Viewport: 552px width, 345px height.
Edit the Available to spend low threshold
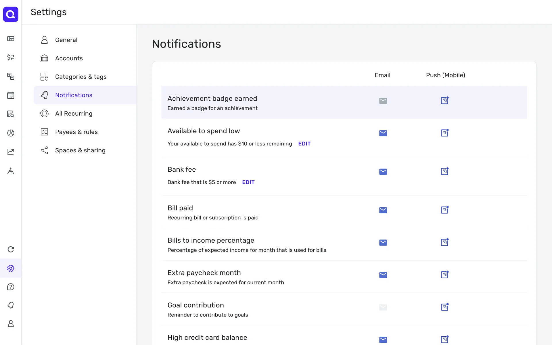point(304,144)
